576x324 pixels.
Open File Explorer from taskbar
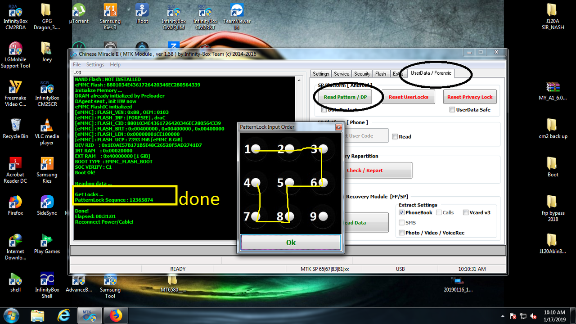38,315
